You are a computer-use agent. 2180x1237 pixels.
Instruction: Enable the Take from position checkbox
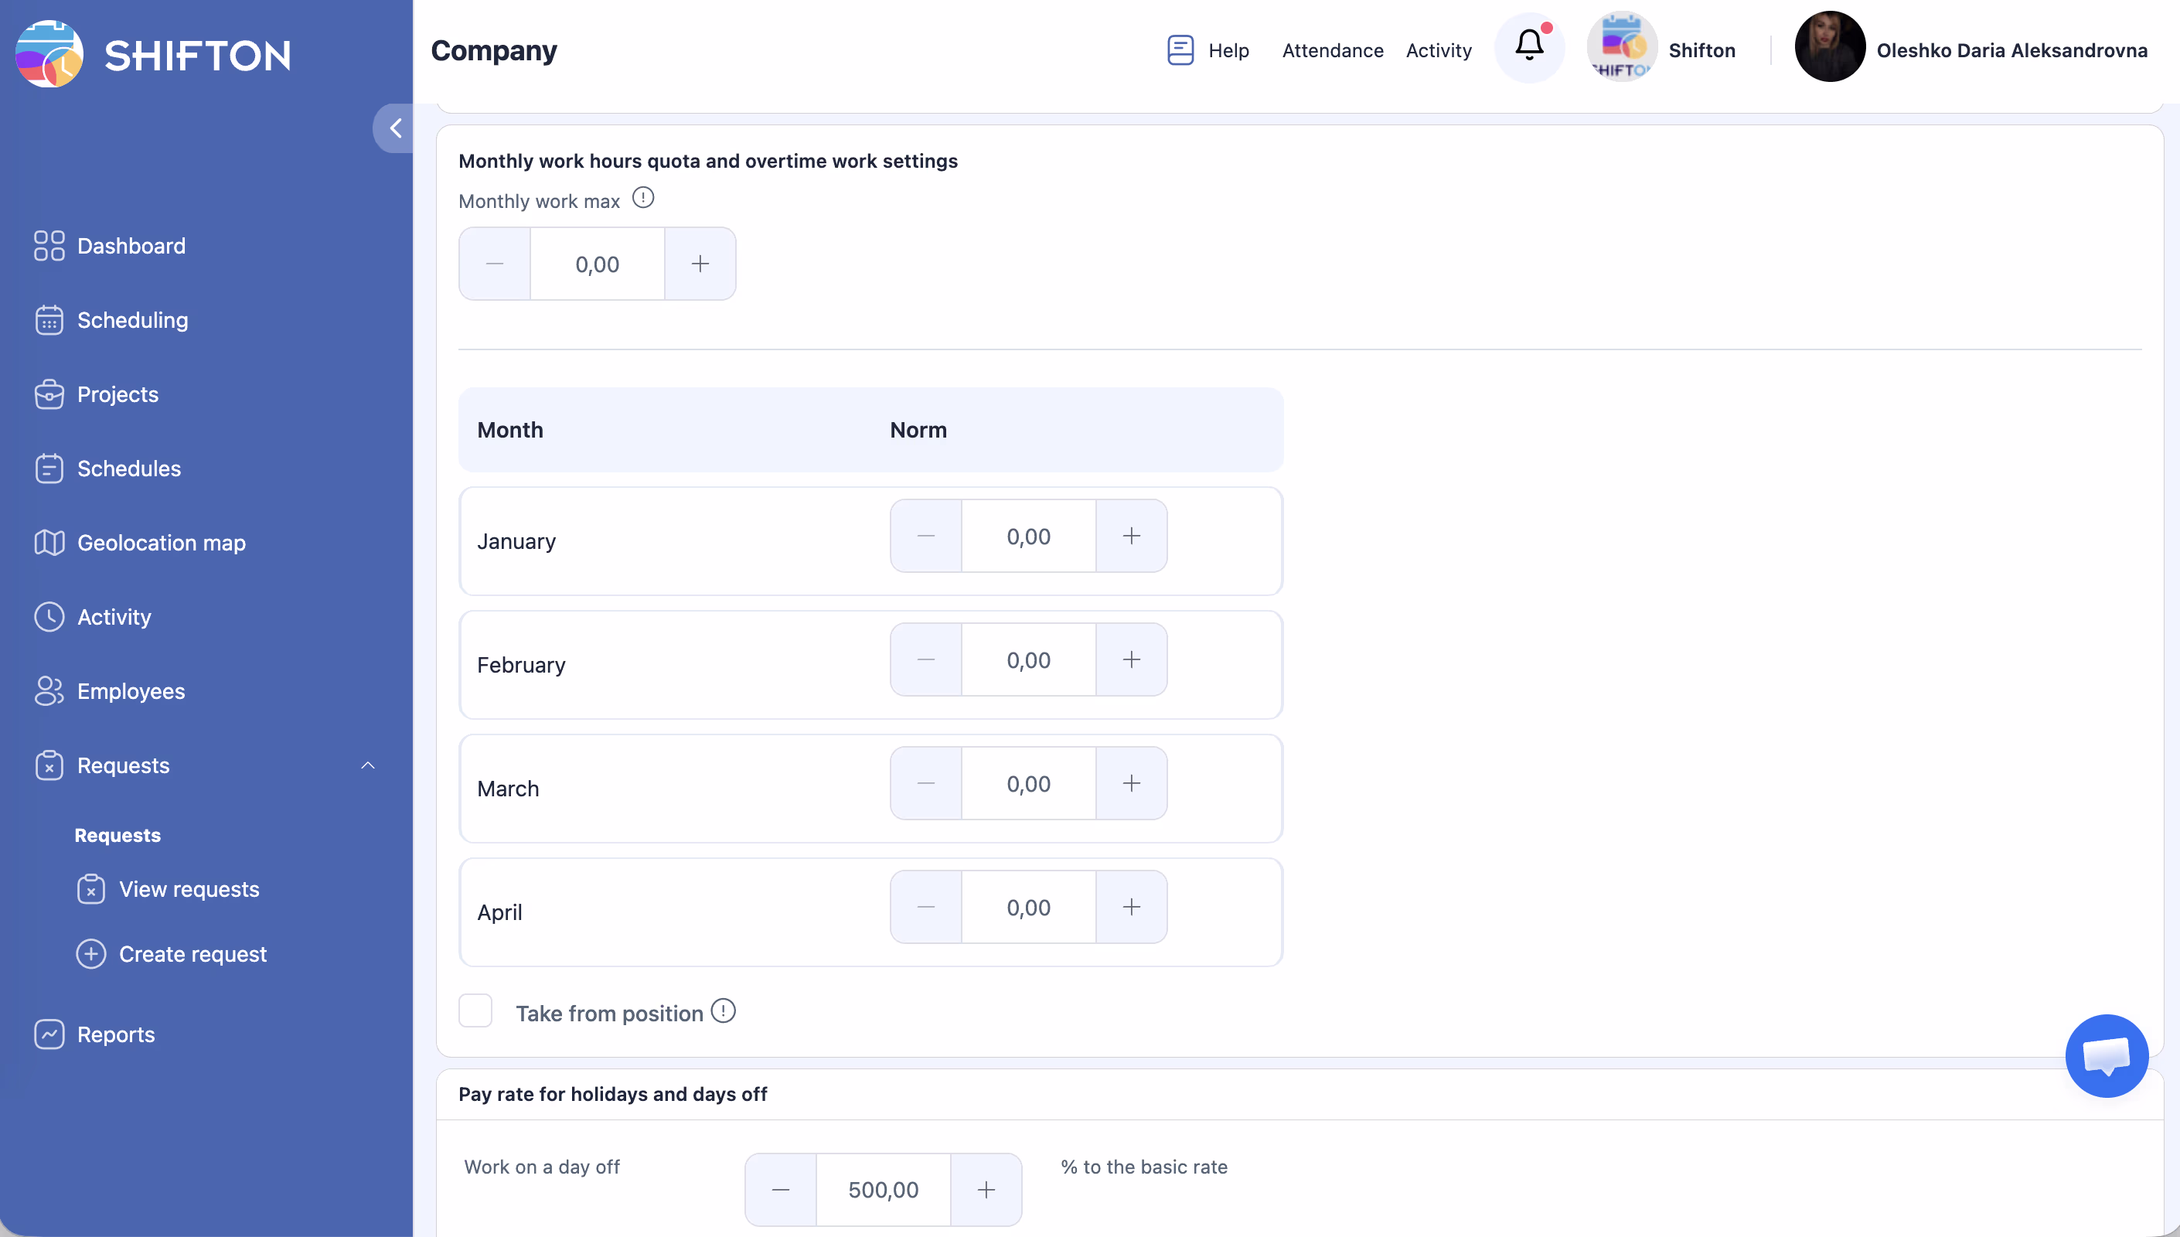[x=475, y=1011]
